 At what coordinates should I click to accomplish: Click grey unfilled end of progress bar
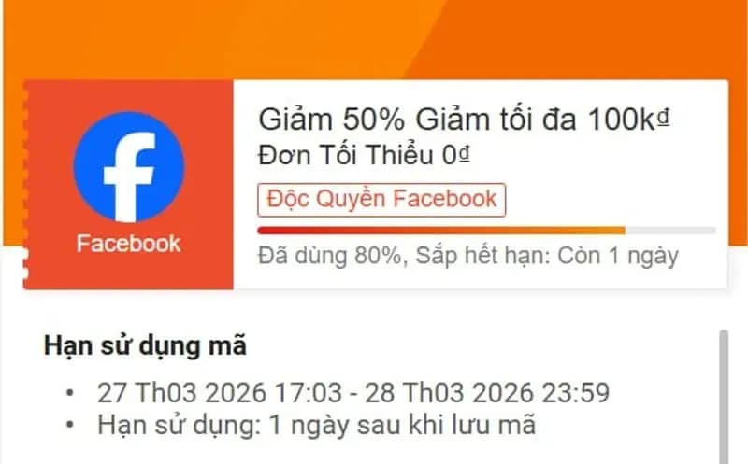pos(670,231)
